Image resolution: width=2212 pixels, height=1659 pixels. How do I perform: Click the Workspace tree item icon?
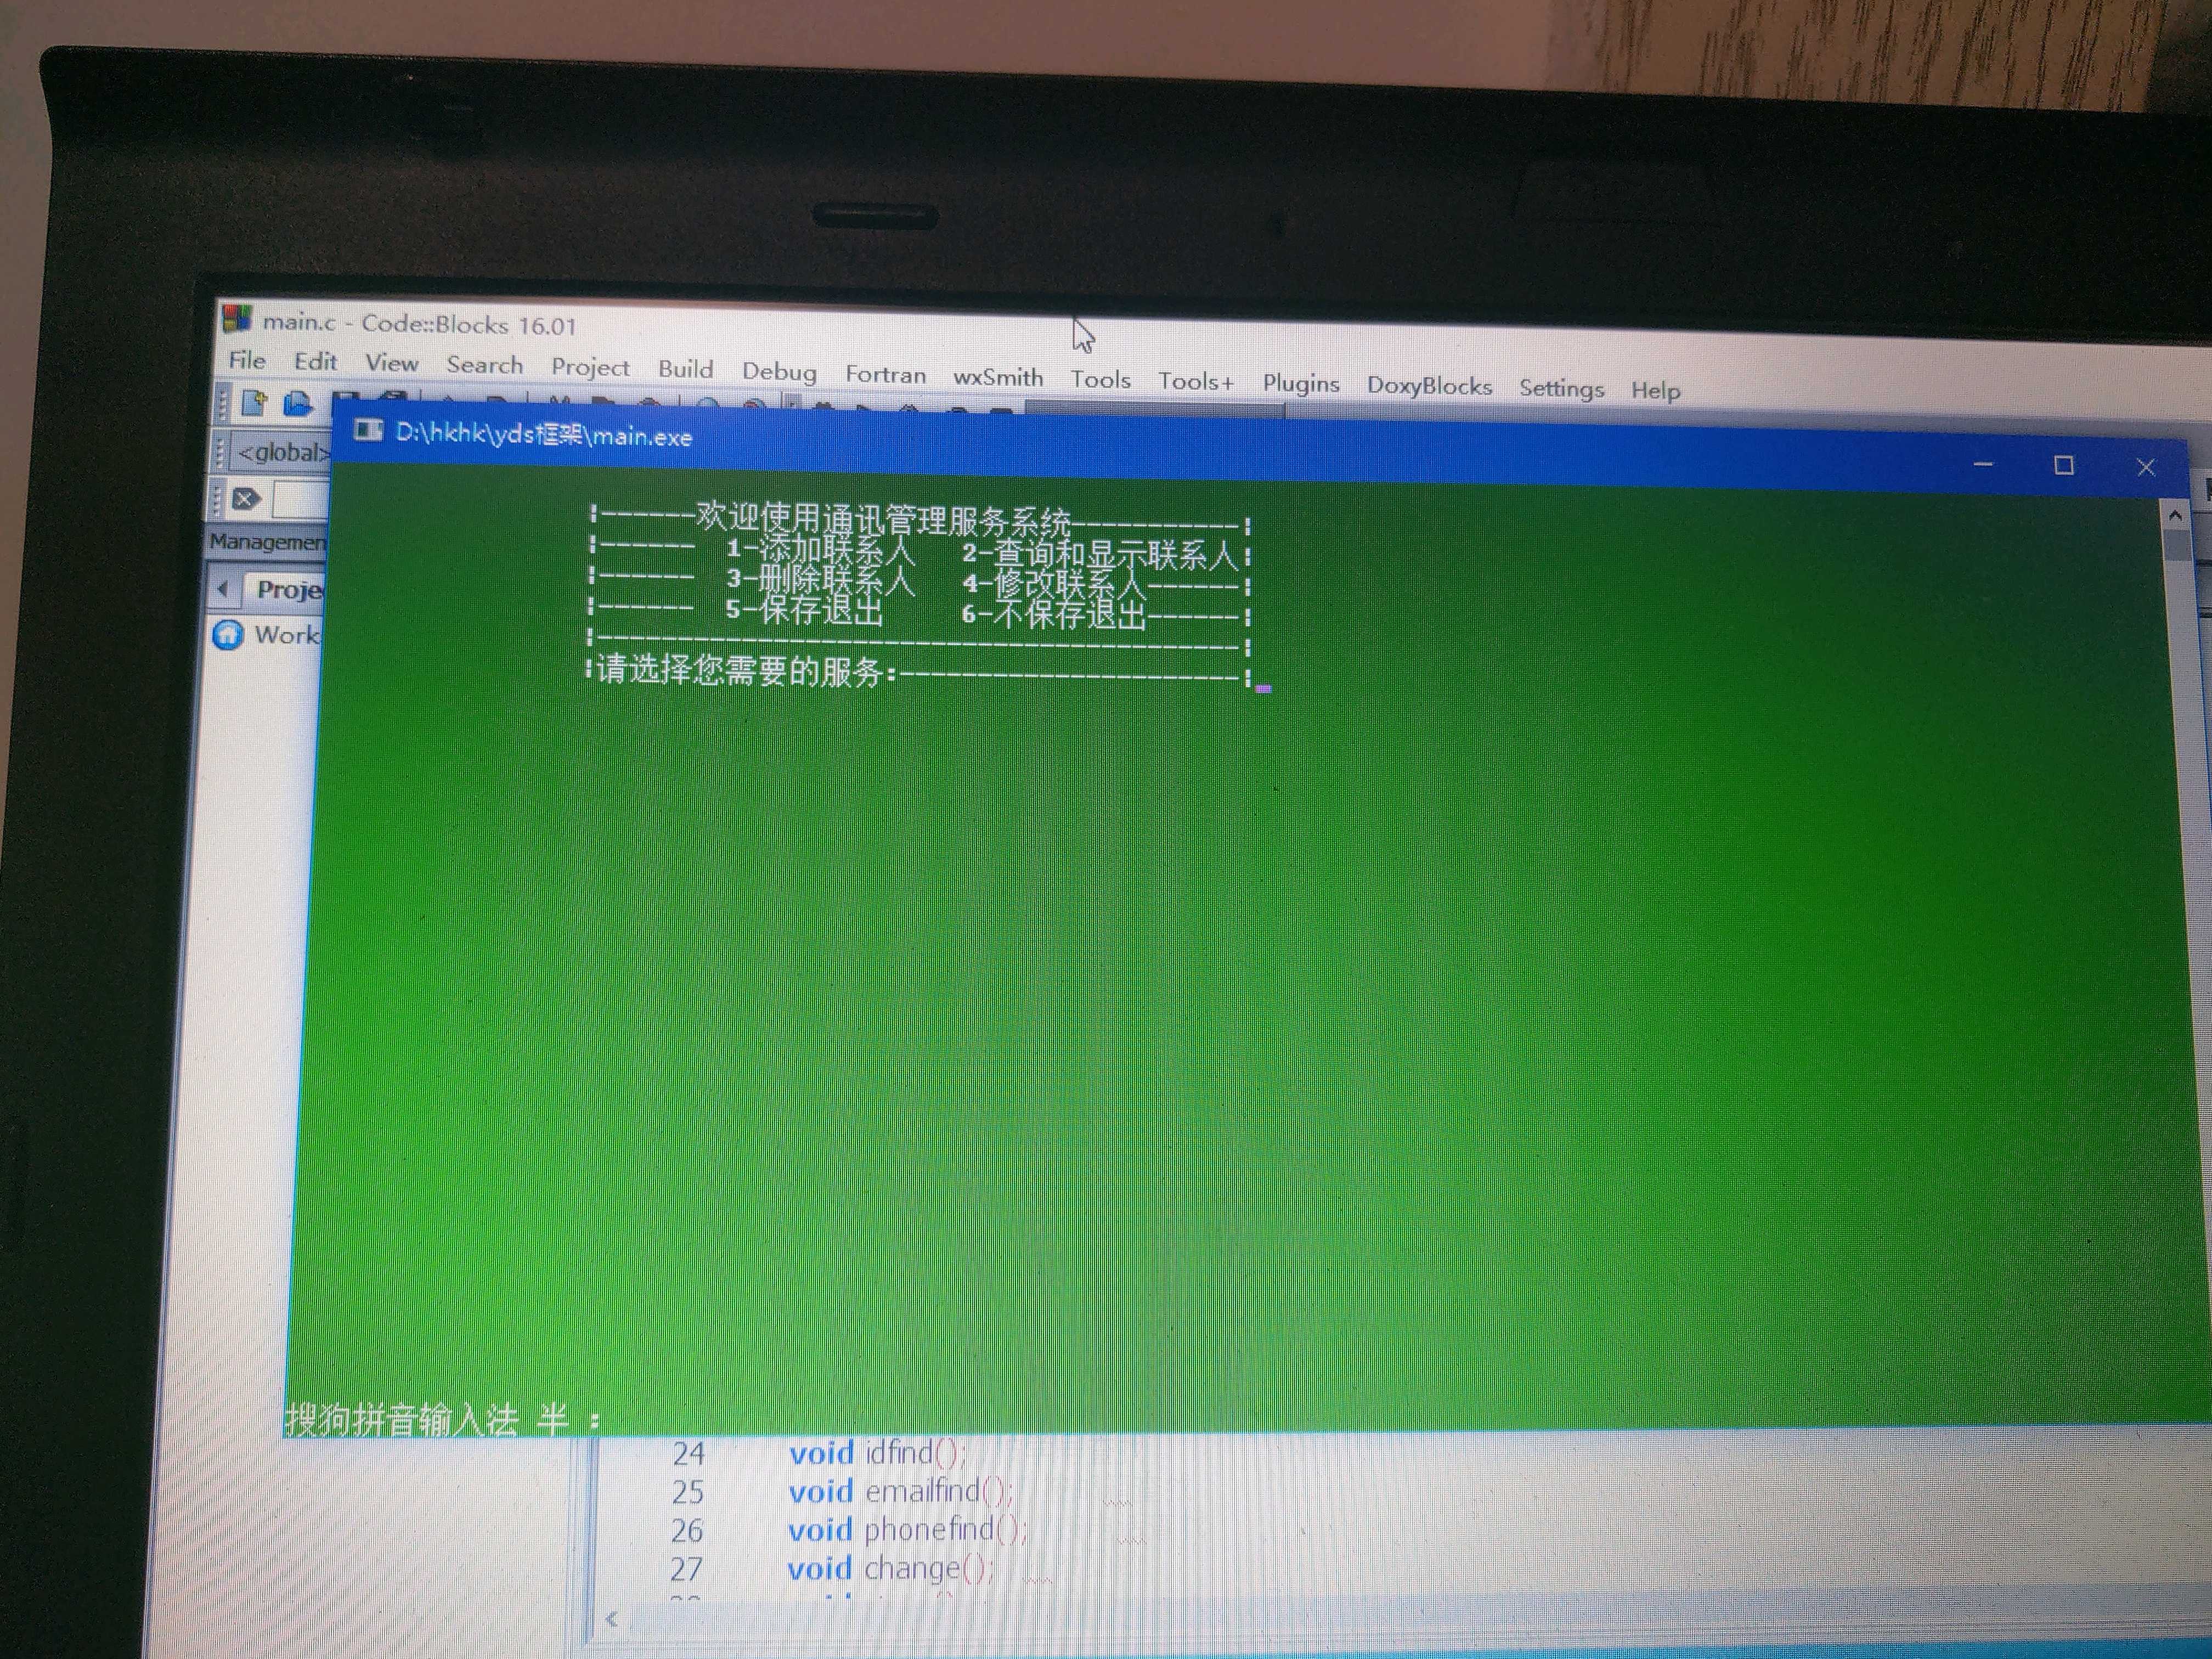(x=228, y=634)
